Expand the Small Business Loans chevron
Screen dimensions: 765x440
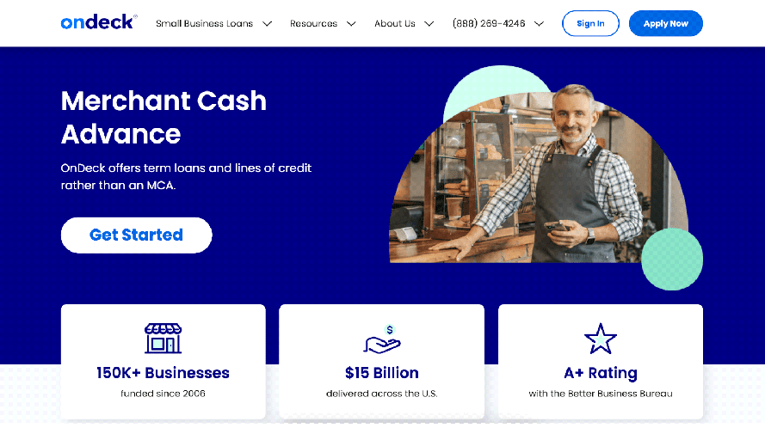(x=267, y=23)
